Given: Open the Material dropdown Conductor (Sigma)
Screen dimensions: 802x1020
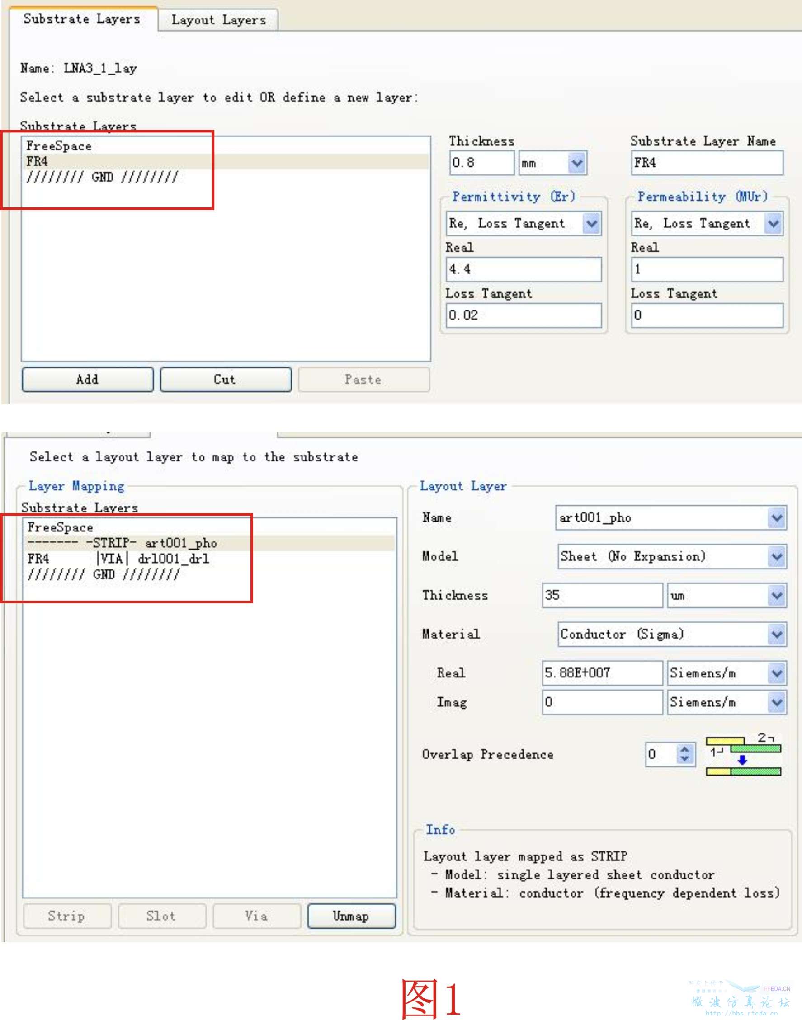Looking at the screenshot, I should [672, 634].
